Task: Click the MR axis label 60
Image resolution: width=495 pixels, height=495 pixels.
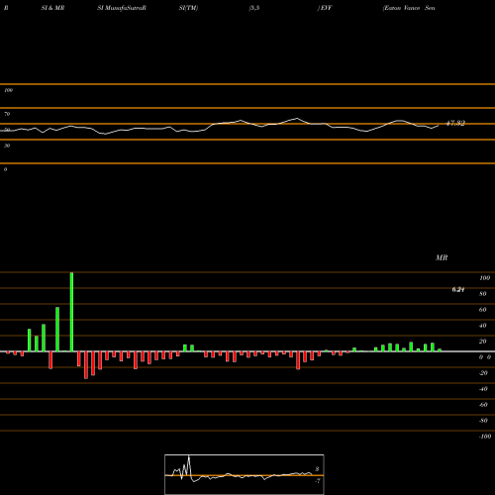Action: (483, 310)
